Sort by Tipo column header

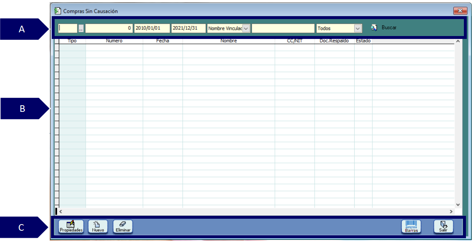[72, 41]
